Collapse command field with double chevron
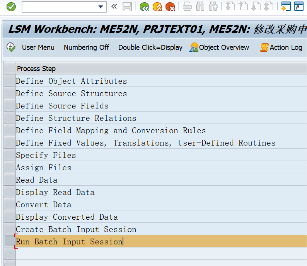Viewport: 307px width, 266px height. click(114, 7)
